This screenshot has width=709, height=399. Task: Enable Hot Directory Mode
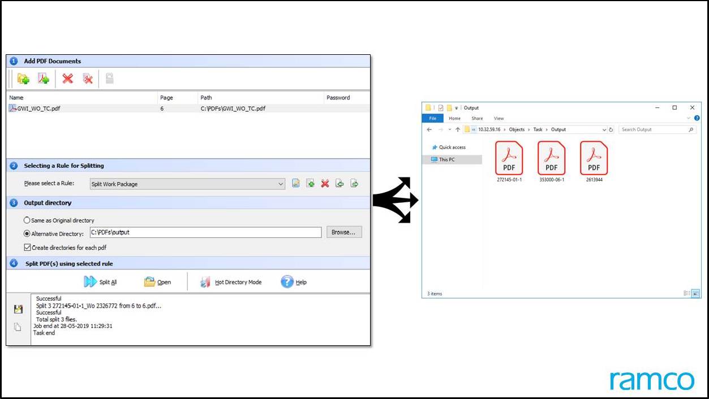pyautogui.click(x=204, y=281)
